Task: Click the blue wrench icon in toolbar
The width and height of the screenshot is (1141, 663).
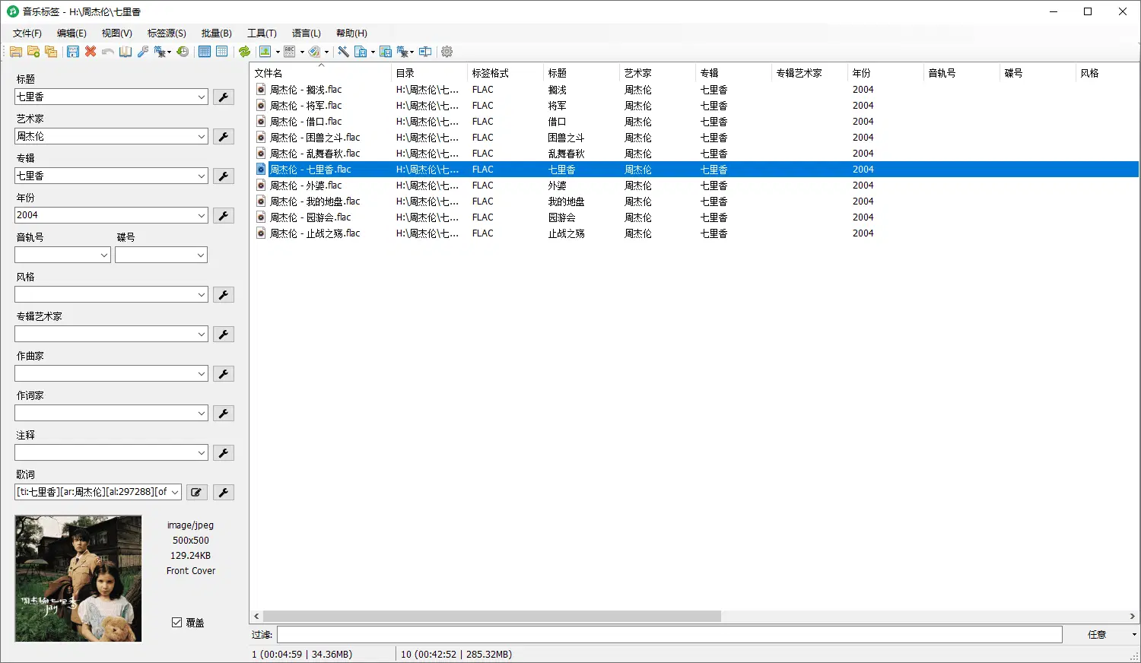Action: 143,52
